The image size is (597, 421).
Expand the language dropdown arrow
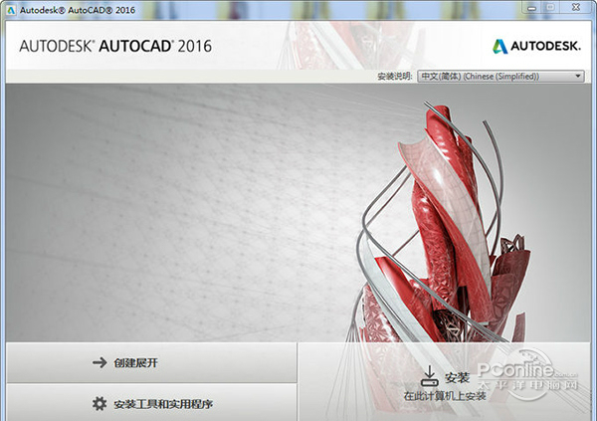click(578, 77)
